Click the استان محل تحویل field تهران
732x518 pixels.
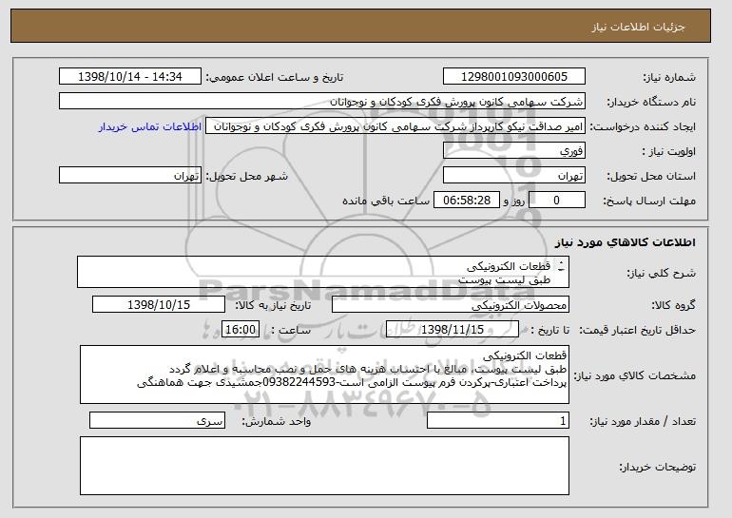(514, 176)
